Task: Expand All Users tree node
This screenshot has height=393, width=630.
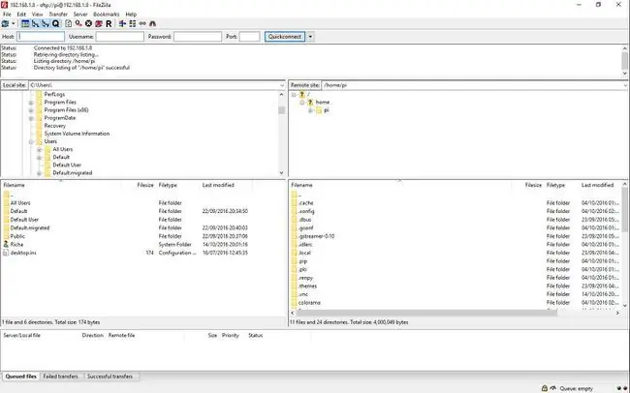Action: (40, 149)
